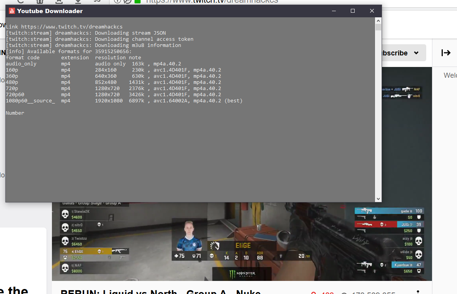Screen dimensions: 457x294
Task: Click the Twitch stream video player
Action: (x=242, y=242)
